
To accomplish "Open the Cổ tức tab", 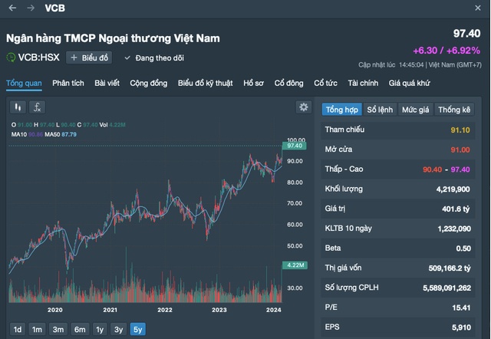I will (325, 84).
